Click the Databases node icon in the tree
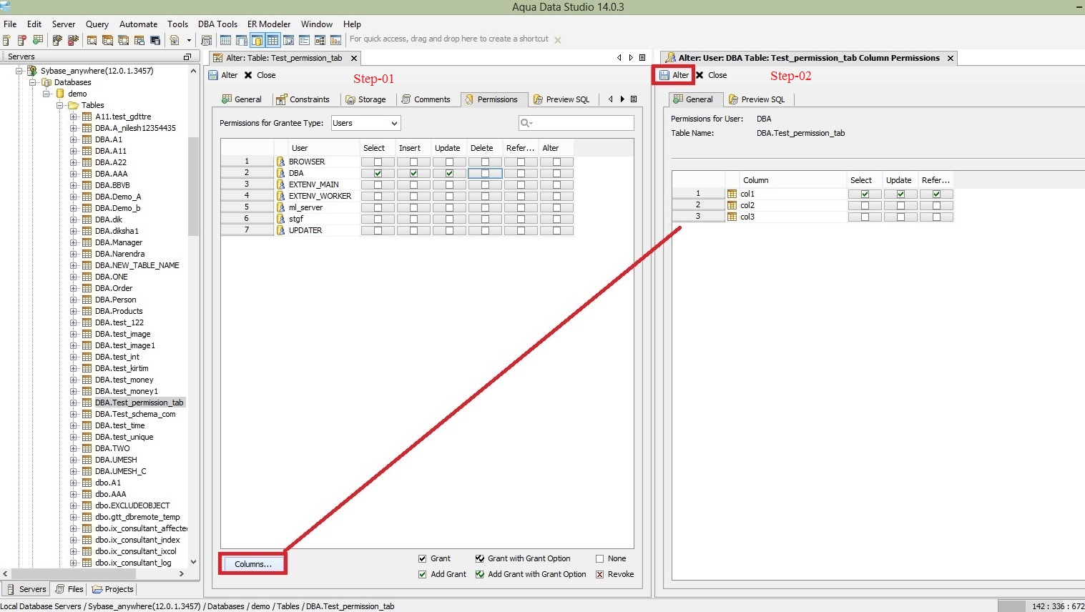Image resolution: width=1085 pixels, height=612 pixels. [46, 82]
